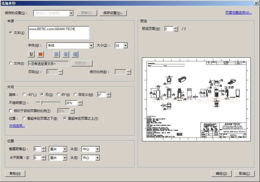Increase preview page number with up arrow
The width and height of the screenshot is (260, 182).
[x=176, y=27]
